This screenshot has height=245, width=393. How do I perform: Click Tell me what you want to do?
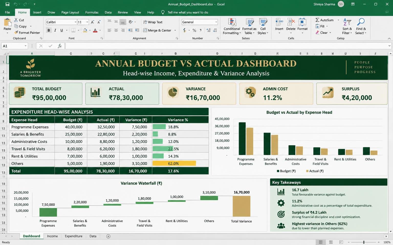[188, 12]
